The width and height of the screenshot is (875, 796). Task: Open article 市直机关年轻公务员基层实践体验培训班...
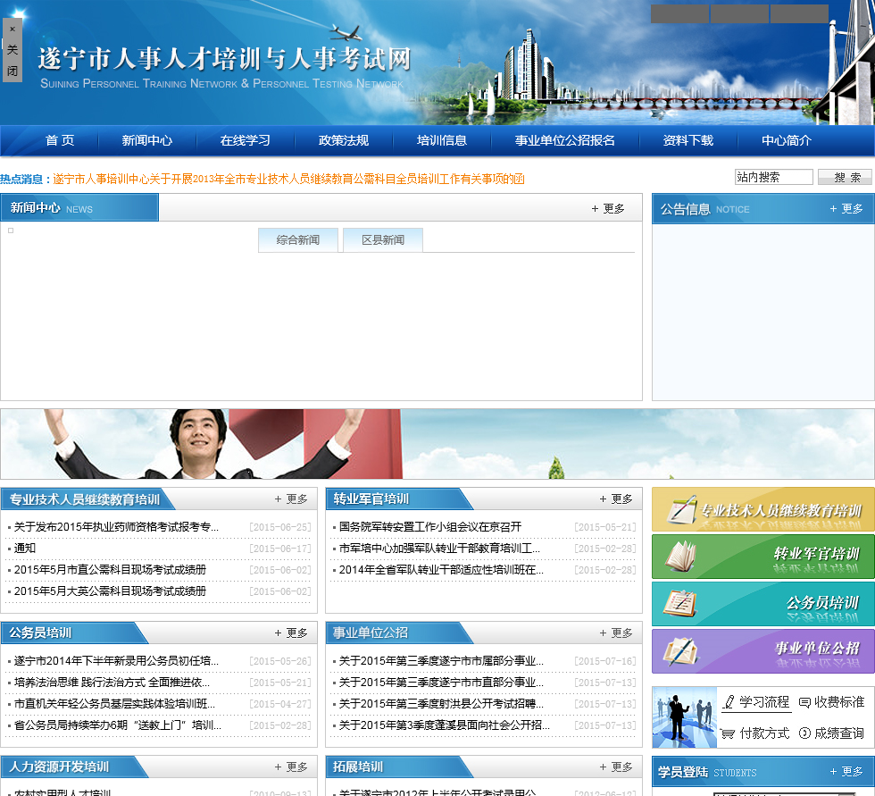click(x=114, y=703)
